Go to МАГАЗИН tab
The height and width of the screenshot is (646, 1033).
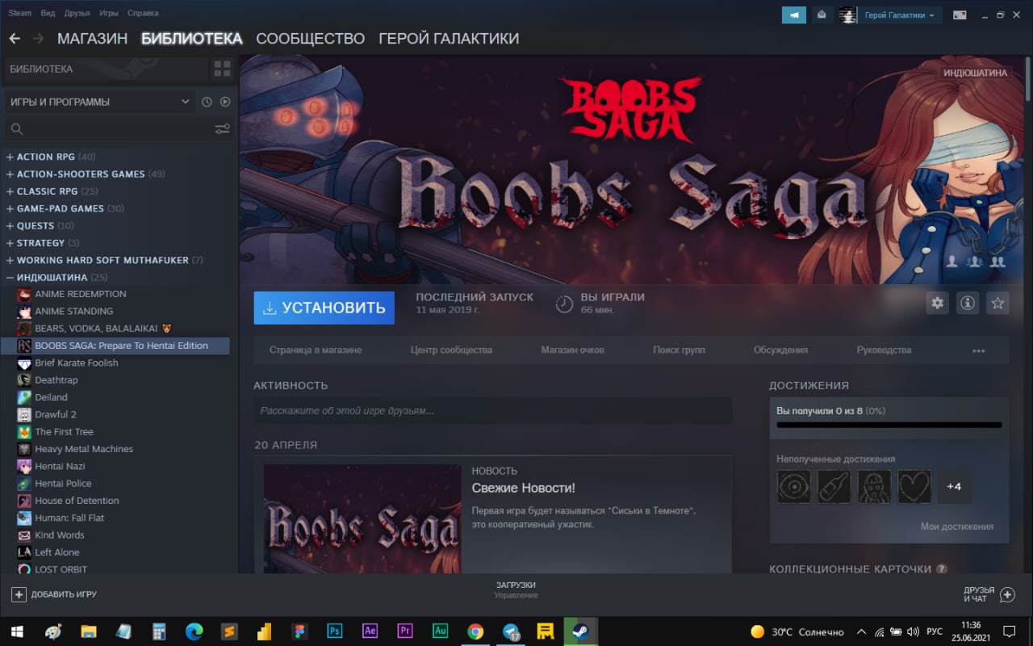click(x=92, y=38)
